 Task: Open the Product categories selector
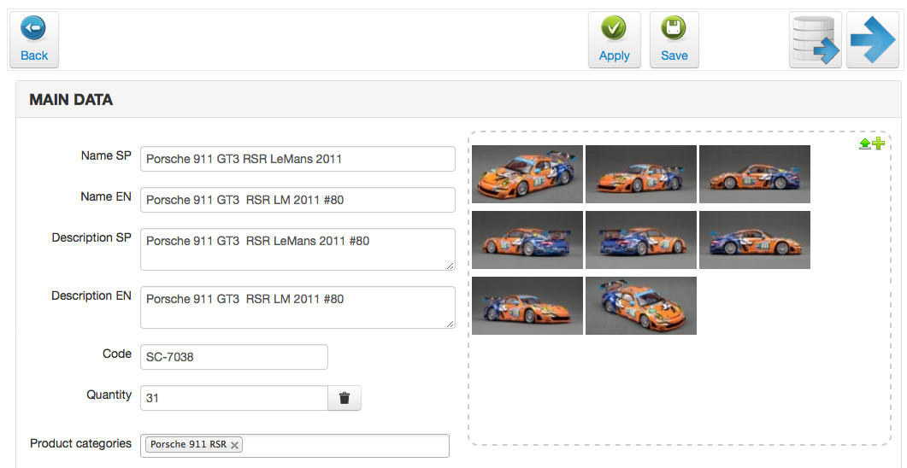tap(295, 446)
